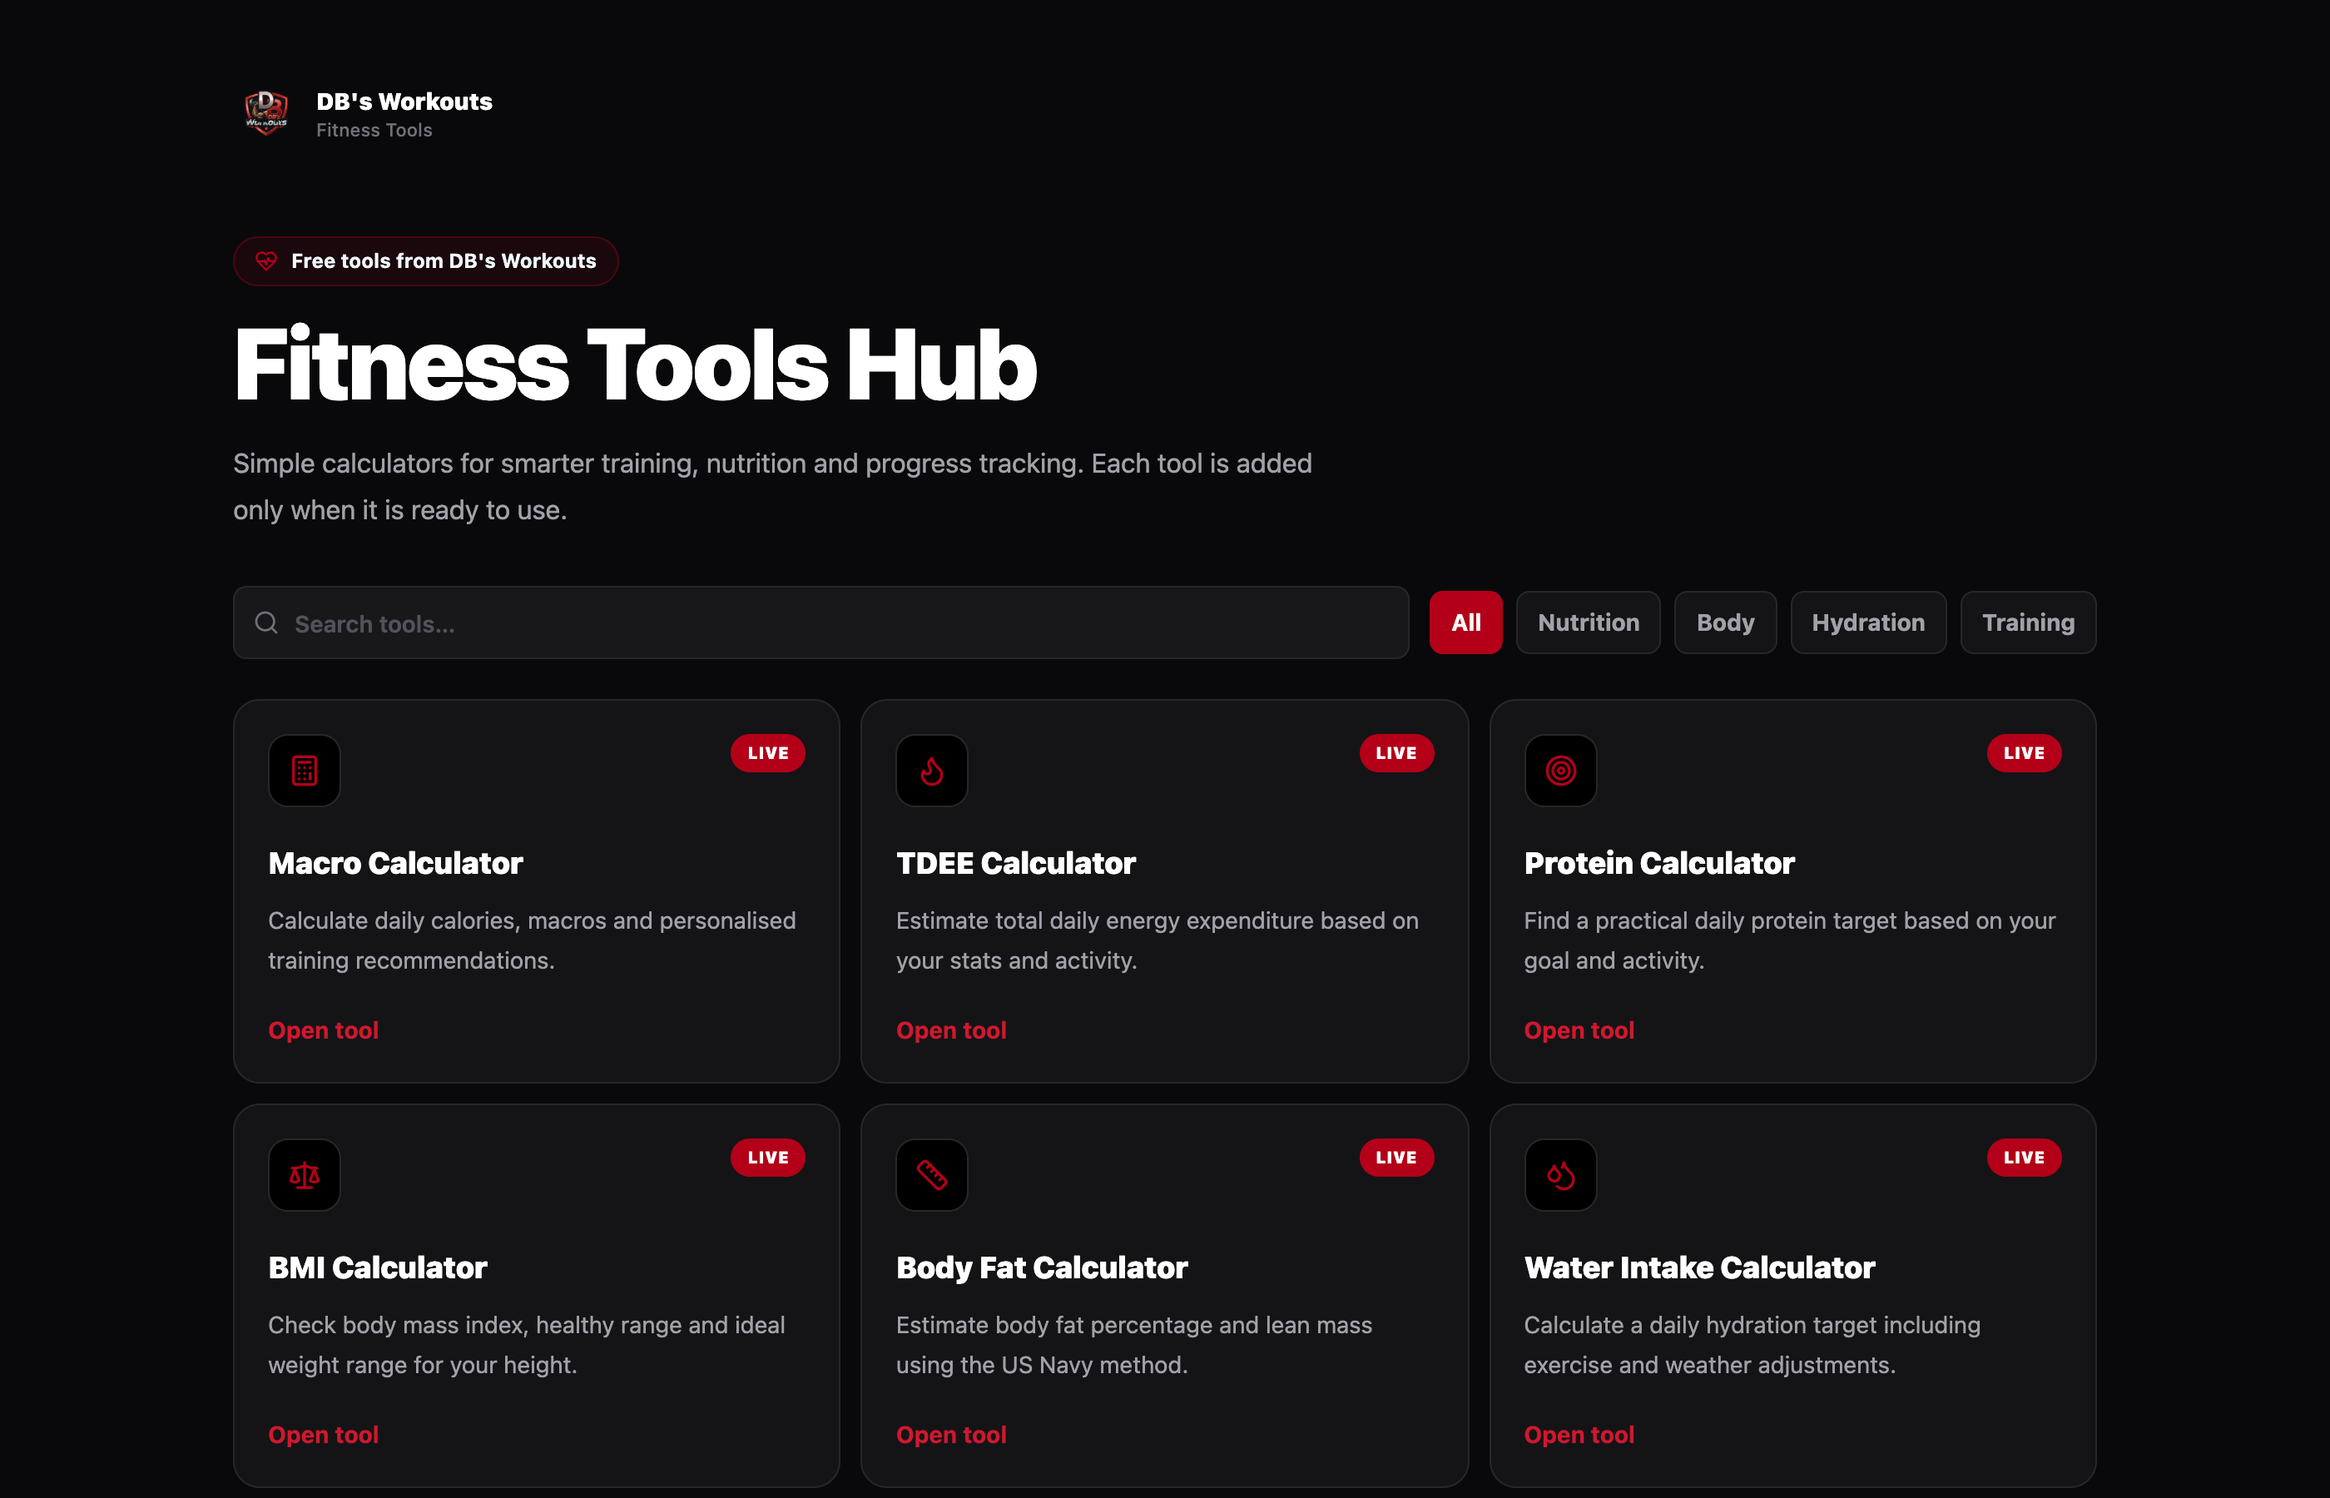Click the LIVE badge on Macro Calculator
2330x1498 pixels.
[x=767, y=753]
